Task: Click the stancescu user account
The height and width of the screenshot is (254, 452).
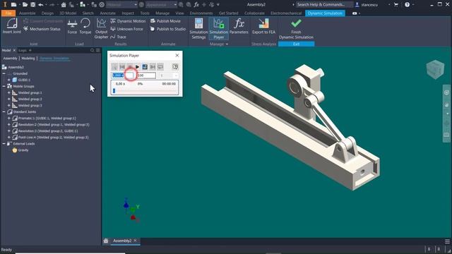Action: pos(369,5)
